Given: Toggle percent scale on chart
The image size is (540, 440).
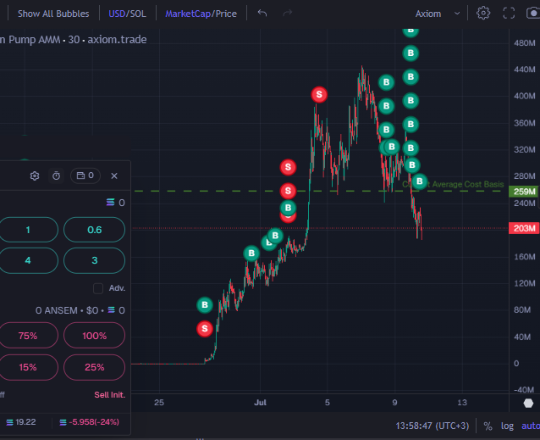Looking at the screenshot, I should 488,426.
